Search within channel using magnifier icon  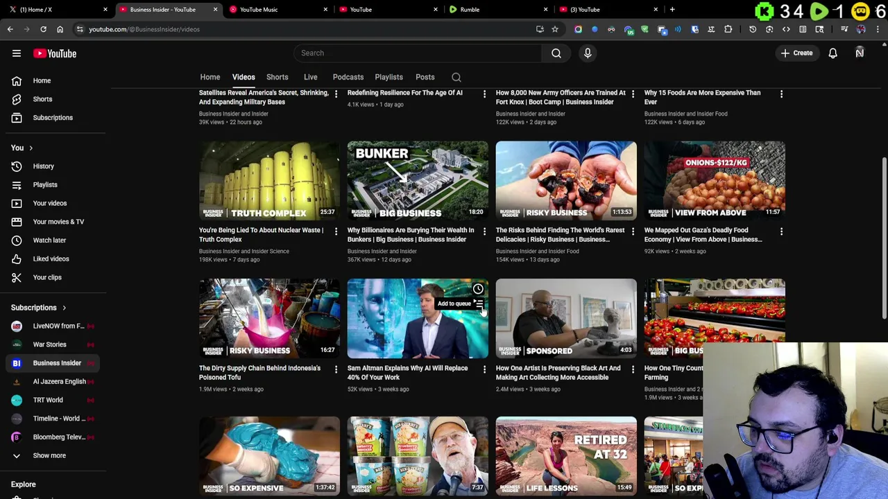point(456,78)
